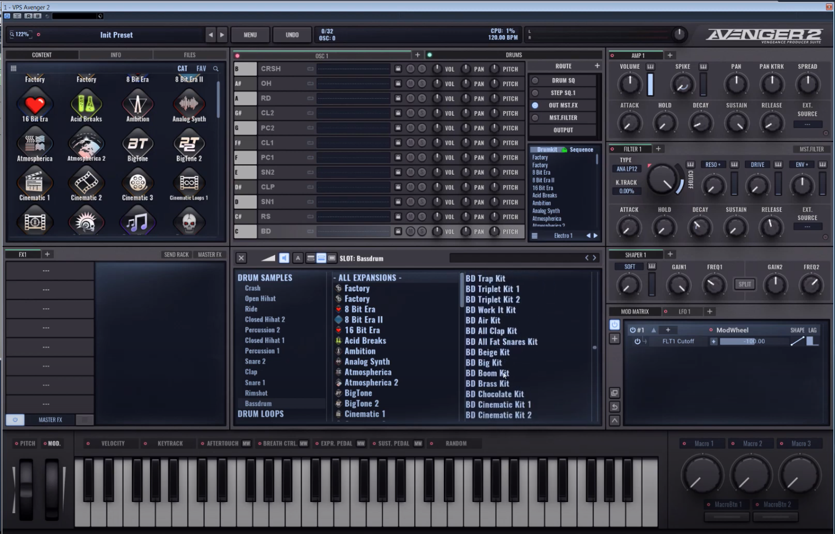Click the list menu icon beside Electro 1
This screenshot has width=835, height=534.
535,236
